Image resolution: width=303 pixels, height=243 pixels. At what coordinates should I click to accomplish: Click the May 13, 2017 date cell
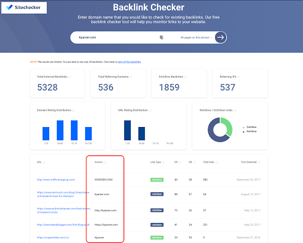click(x=252, y=210)
